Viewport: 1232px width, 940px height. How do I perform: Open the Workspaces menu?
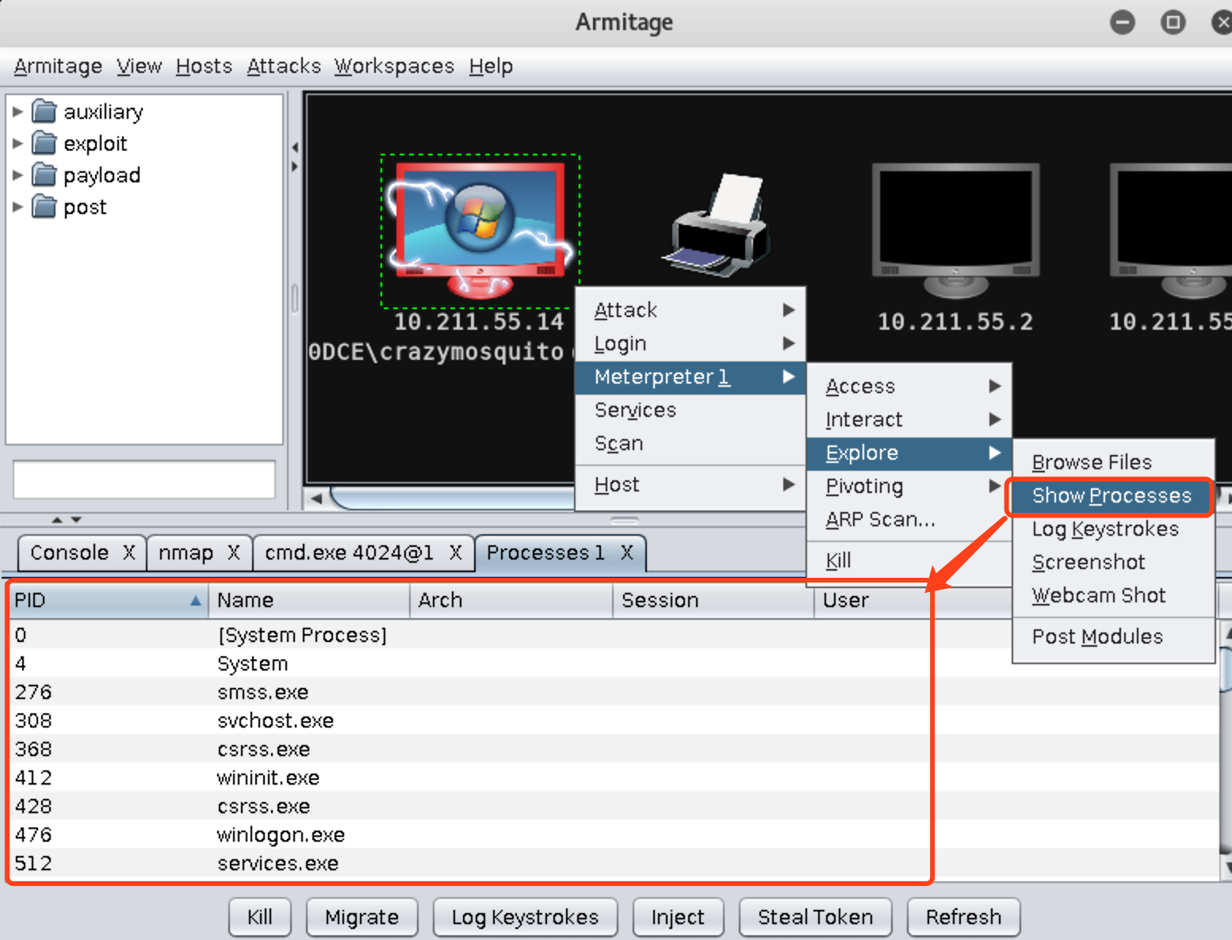(394, 67)
